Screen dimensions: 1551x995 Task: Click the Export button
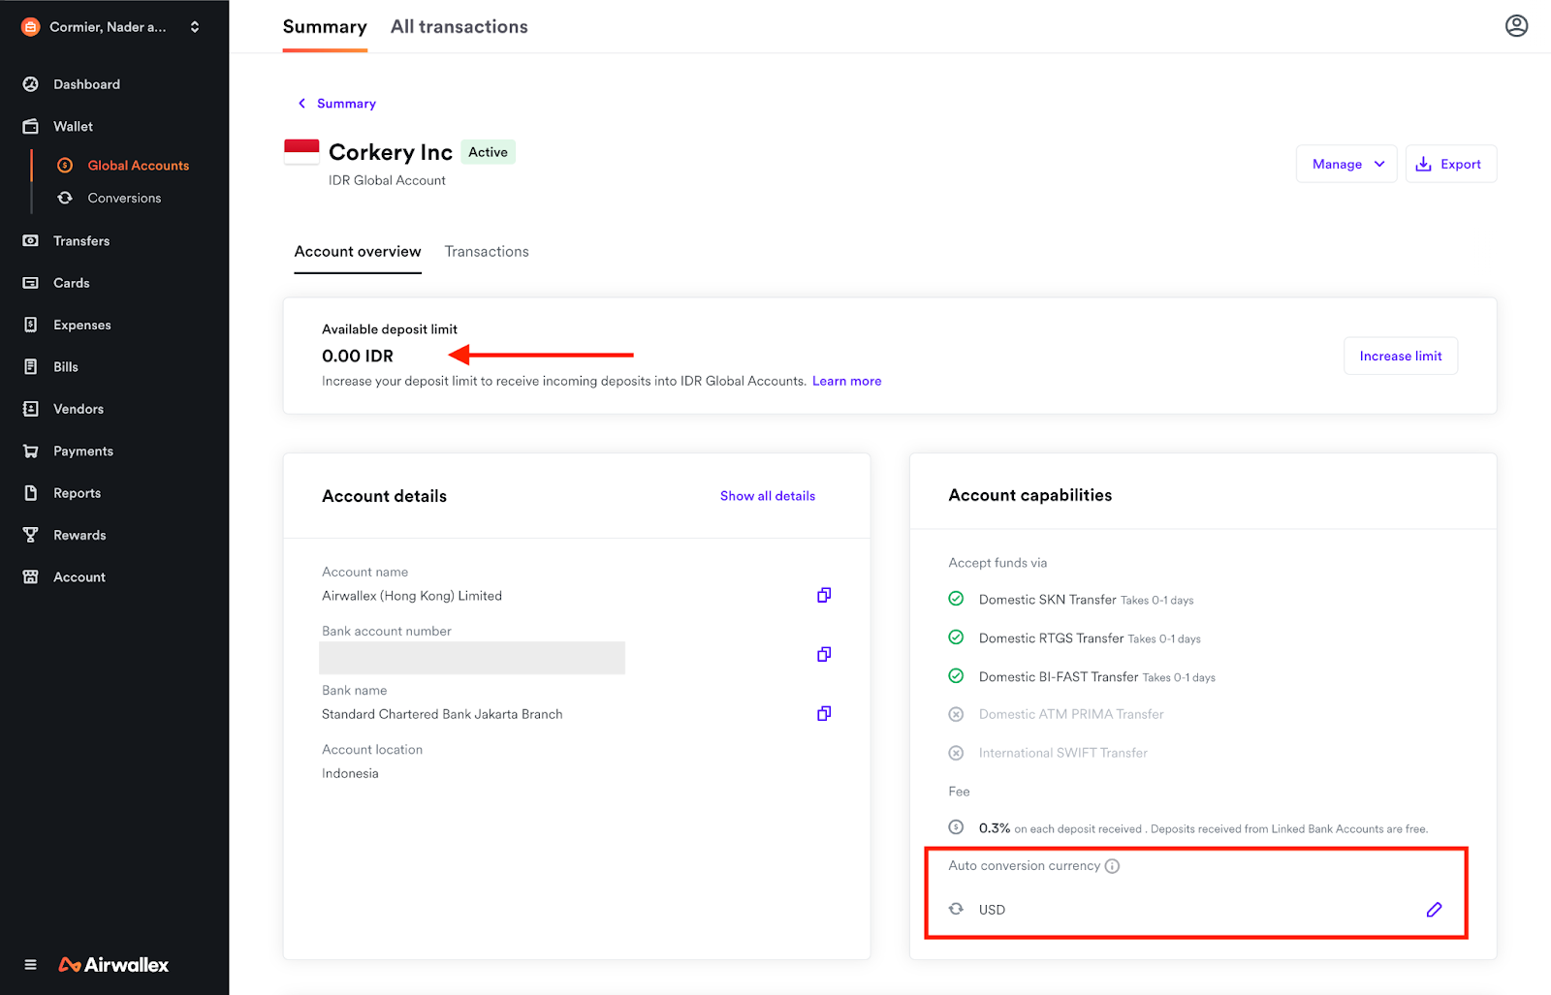(x=1451, y=164)
